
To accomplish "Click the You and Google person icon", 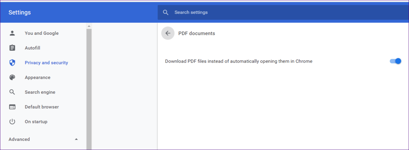I will point(12,33).
